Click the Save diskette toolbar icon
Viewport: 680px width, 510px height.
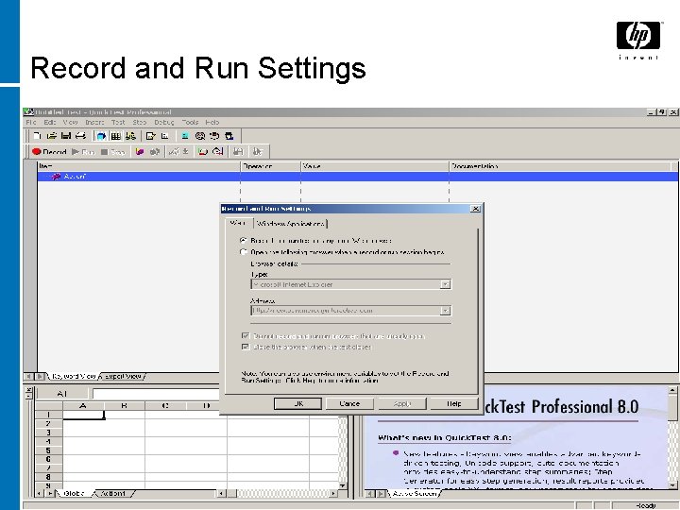pos(66,136)
